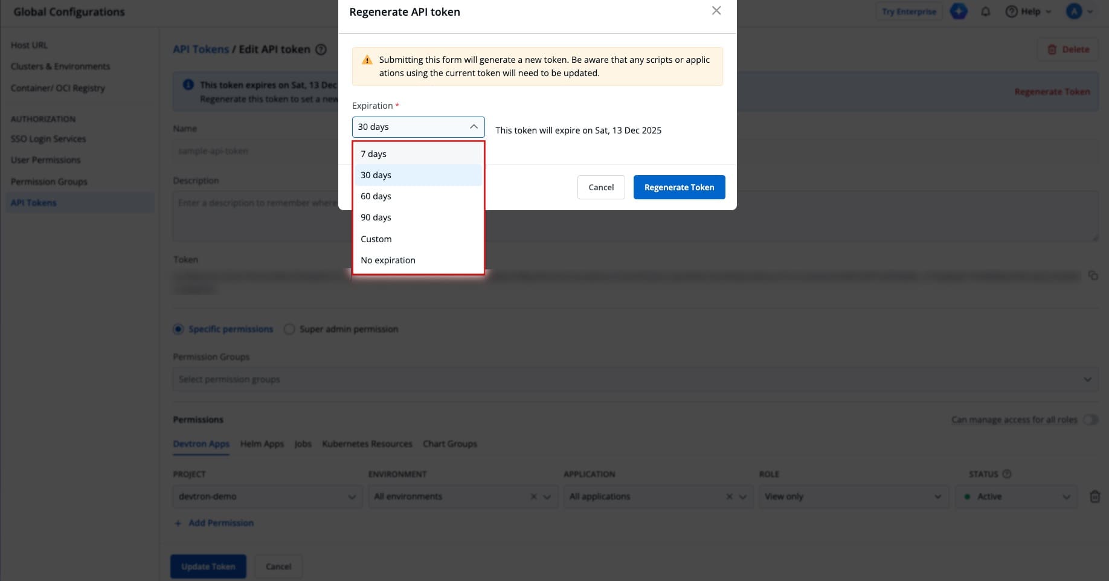Copy the token using copy icon

[1093, 275]
